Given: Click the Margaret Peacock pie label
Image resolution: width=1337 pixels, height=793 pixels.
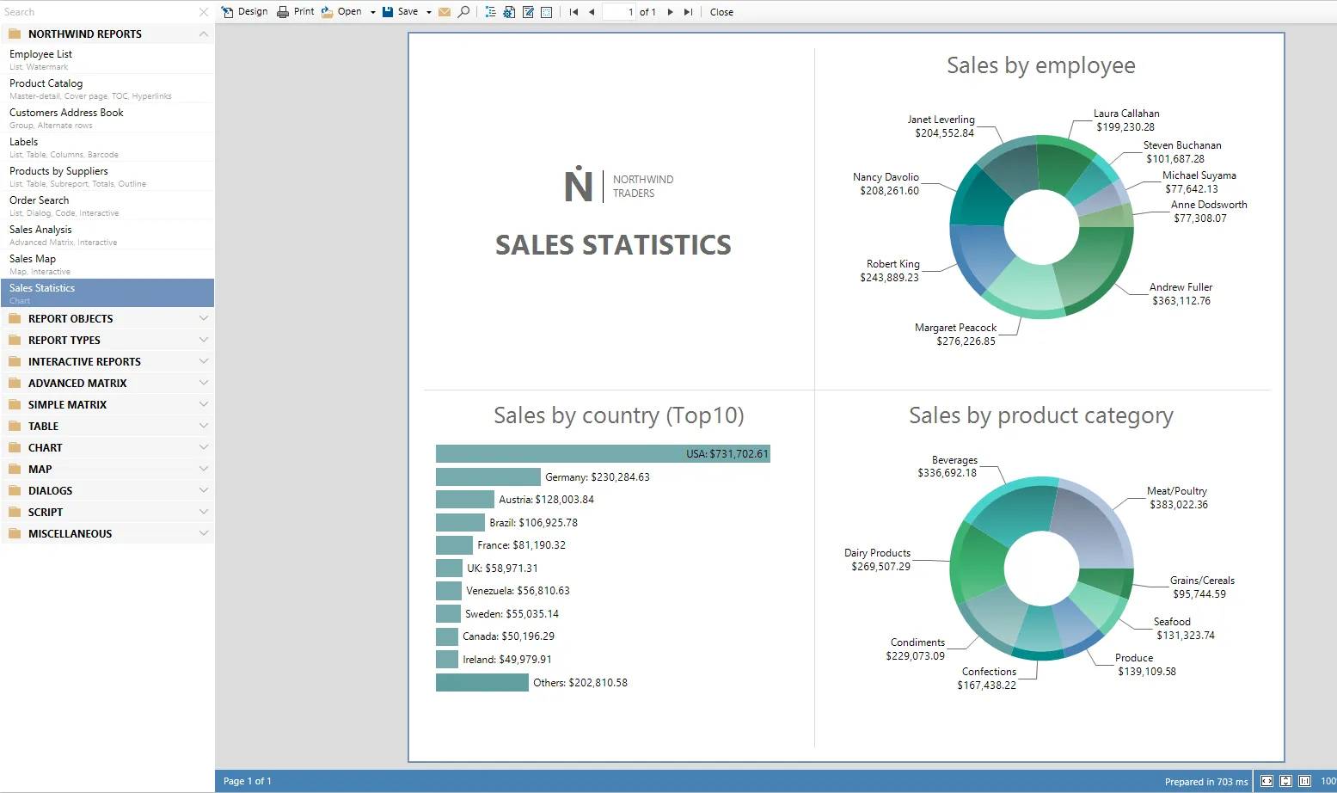Looking at the screenshot, I should click(956, 334).
